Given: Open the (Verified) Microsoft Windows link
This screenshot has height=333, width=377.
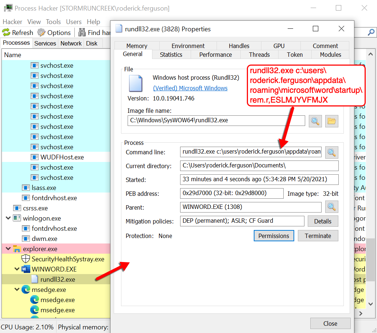Looking at the screenshot, I should pos(190,88).
